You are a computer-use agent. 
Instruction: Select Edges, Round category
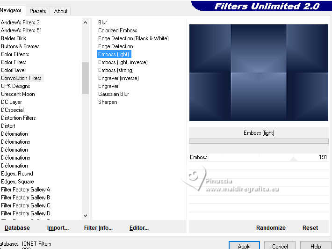pos(17,174)
